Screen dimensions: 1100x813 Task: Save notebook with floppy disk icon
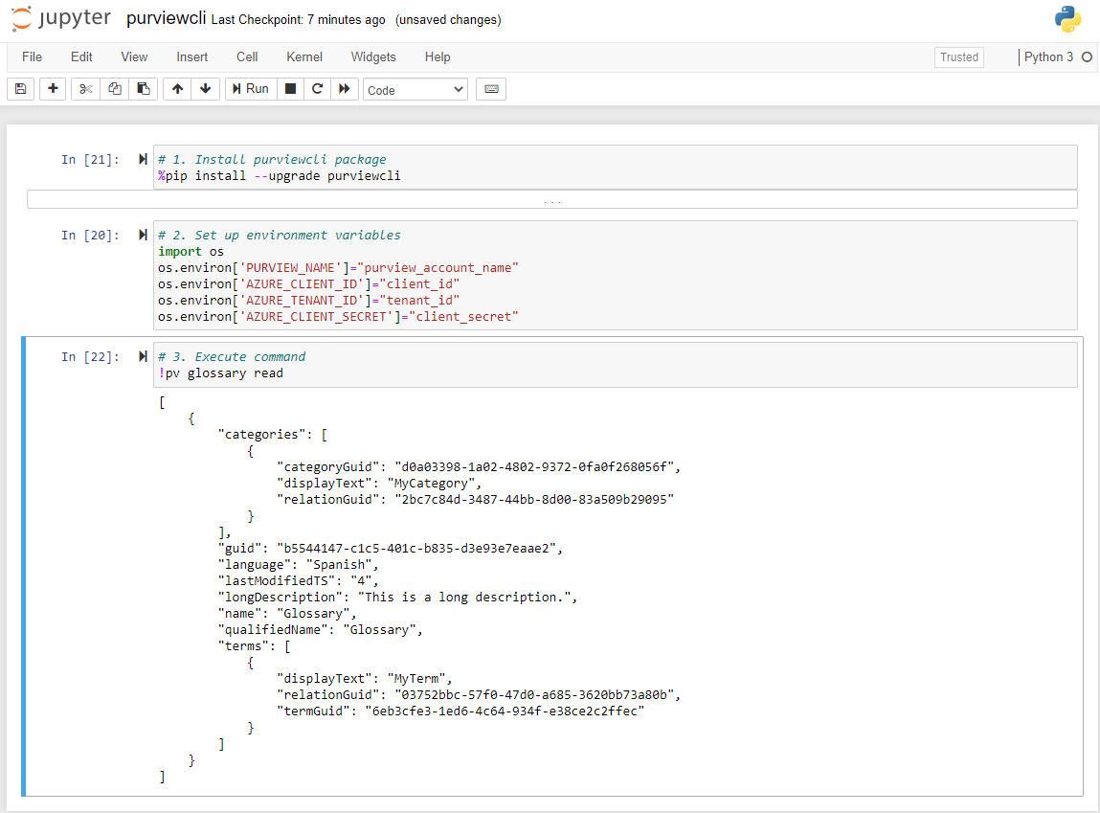(x=20, y=89)
